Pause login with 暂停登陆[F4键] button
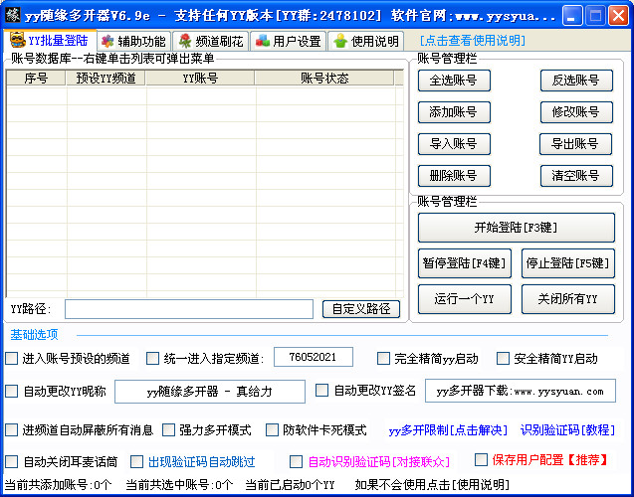 pos(465,263)
